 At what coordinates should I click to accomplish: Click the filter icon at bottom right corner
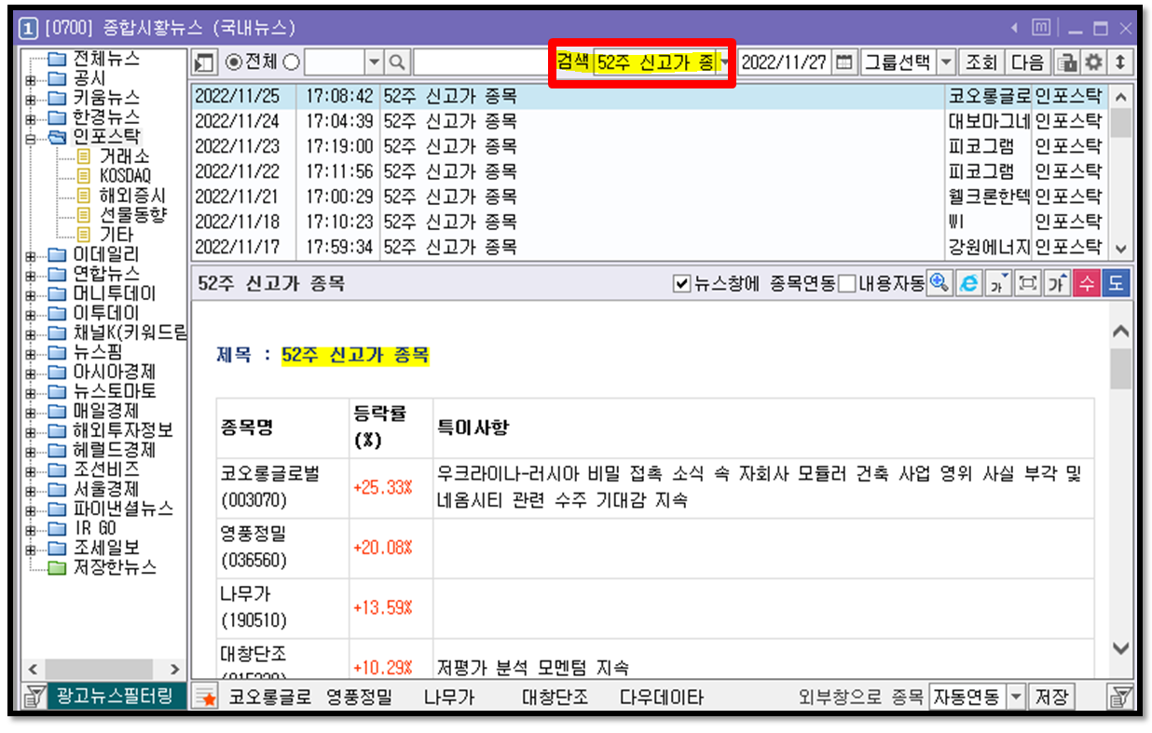1119,698
